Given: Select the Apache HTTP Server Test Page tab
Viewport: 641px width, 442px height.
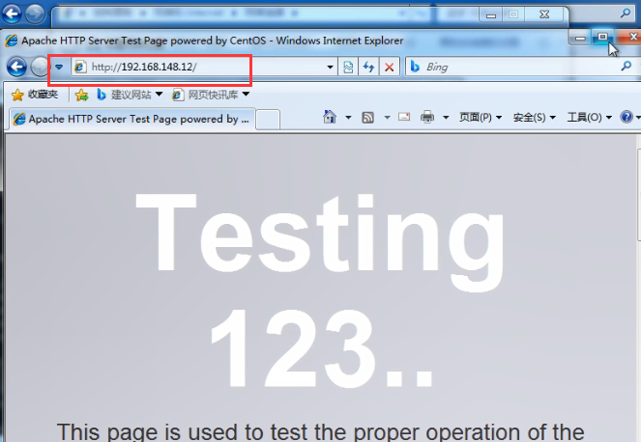Looking at the screenshot, I should coord(132,119).
